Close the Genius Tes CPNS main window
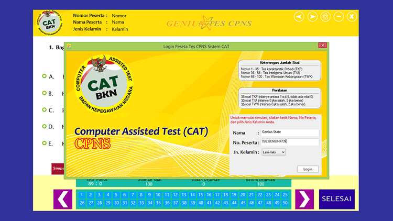The width and height of the screenshot is (393, 221). tap(352, 17)
